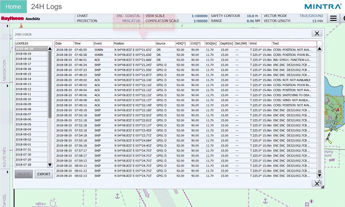Select logfile 2018-08-19
This screenshot has height=207, width=345.
(31, 54)
